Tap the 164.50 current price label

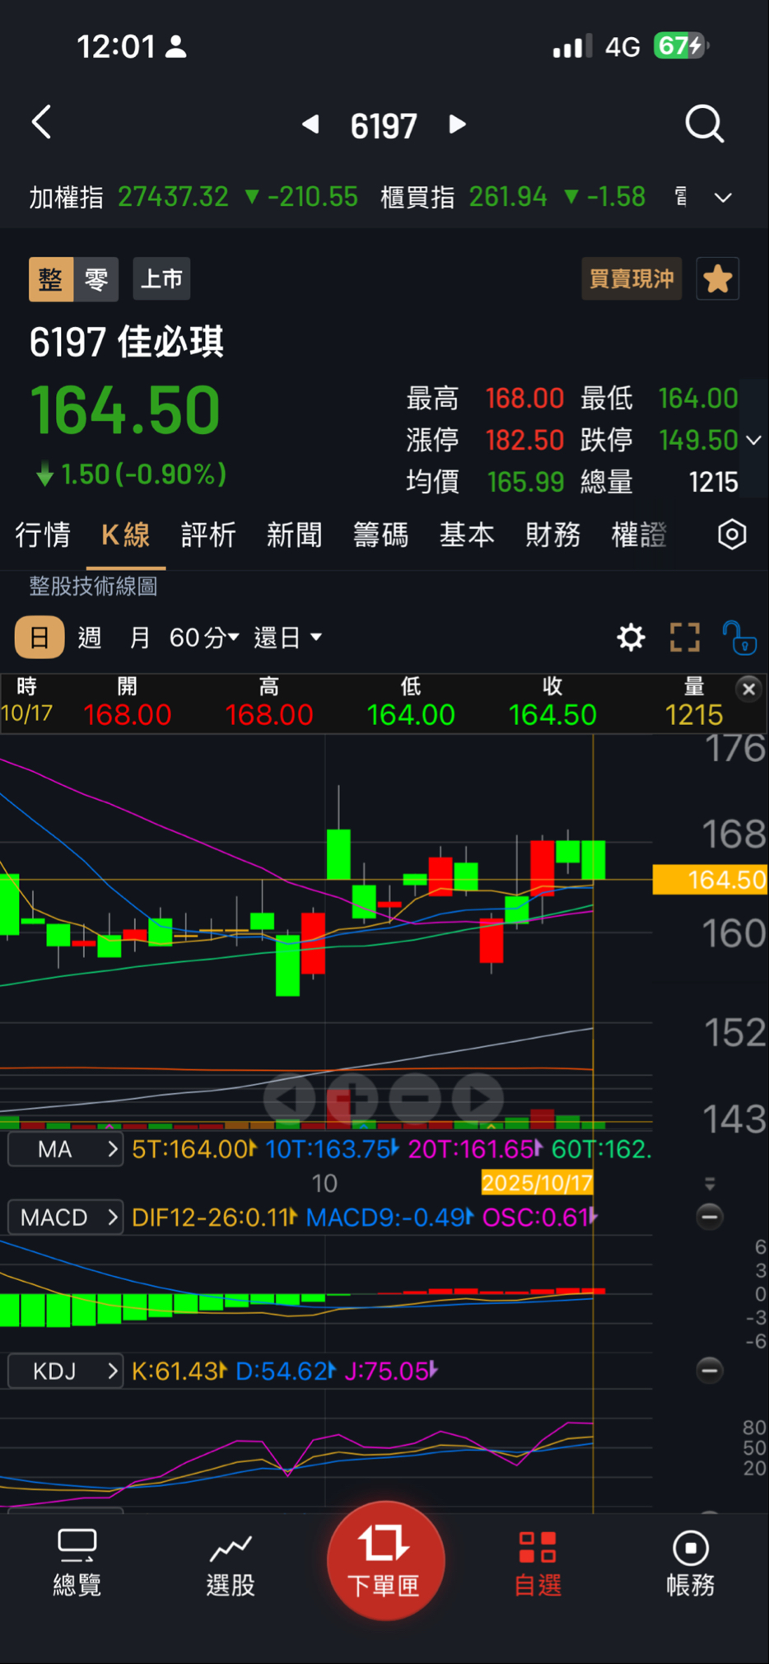point(710,880)
